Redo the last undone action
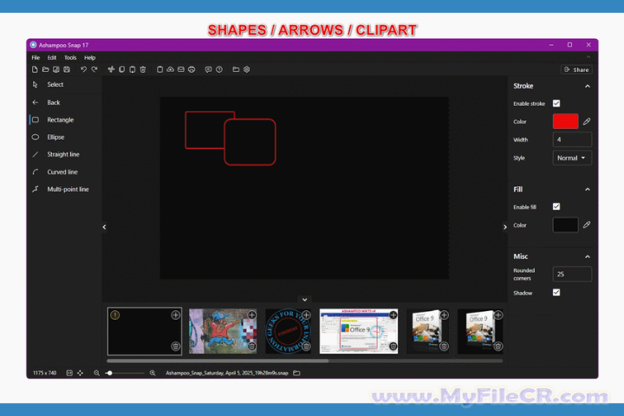This screenshot has width=624, height=416. pyautogui.click(x=94, y=69)
